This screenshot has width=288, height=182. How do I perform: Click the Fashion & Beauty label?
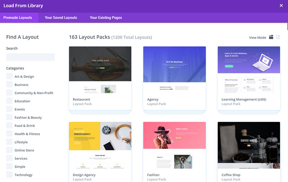point(28,117)
